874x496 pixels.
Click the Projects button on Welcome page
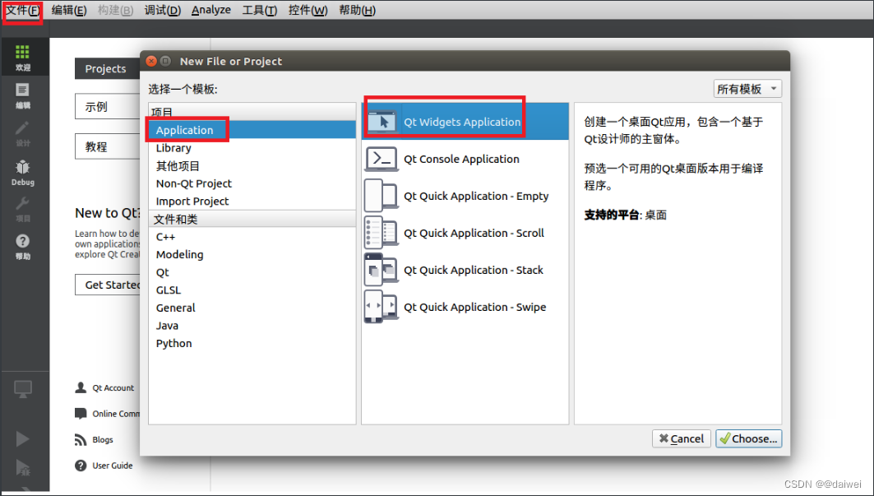[x=107, y=68]
